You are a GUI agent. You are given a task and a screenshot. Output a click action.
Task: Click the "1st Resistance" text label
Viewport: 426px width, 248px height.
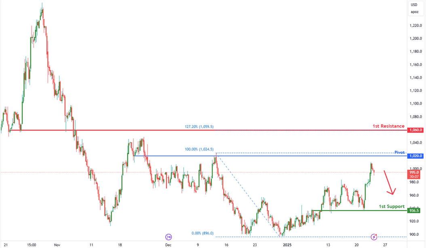click(388, 126)
